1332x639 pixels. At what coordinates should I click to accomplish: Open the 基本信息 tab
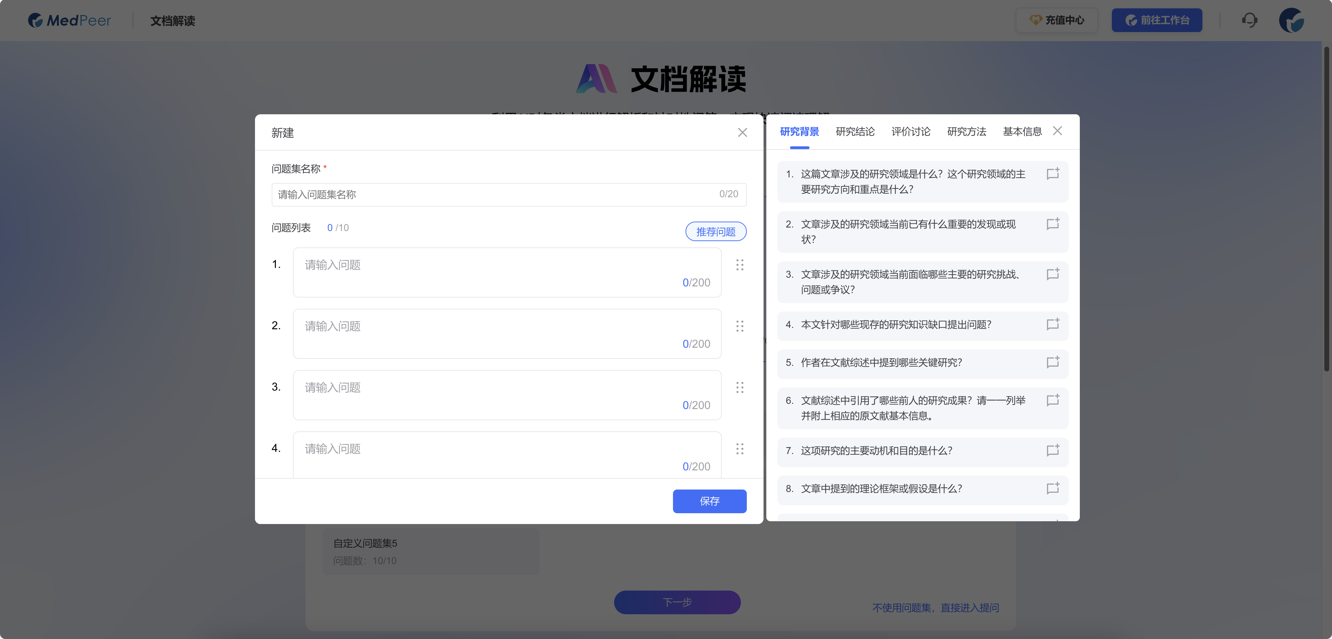tap(1022, 131)
